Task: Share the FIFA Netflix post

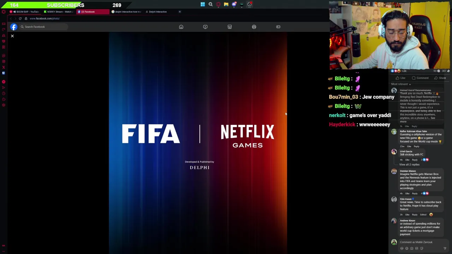Action: [440, 78]
